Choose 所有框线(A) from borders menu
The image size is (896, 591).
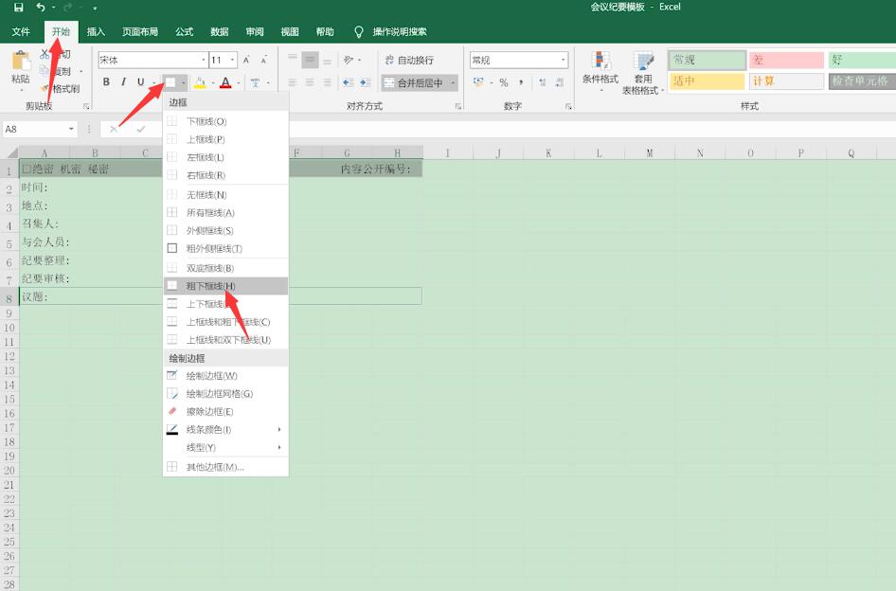click(225, 212)
